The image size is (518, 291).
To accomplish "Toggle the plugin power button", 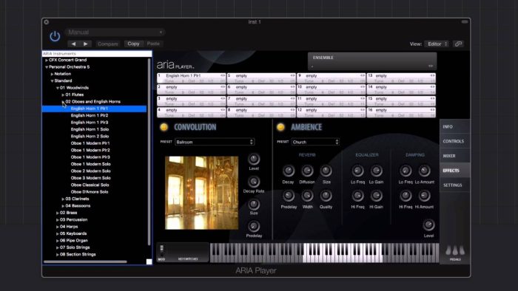I will [55, 36].
